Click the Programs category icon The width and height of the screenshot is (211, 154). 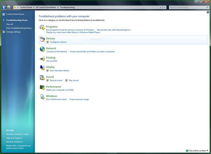tap(42, 27)
